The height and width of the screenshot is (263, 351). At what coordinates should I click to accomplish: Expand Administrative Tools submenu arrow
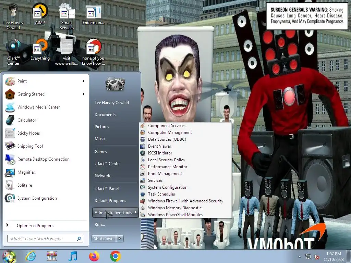tap(136, 212)
